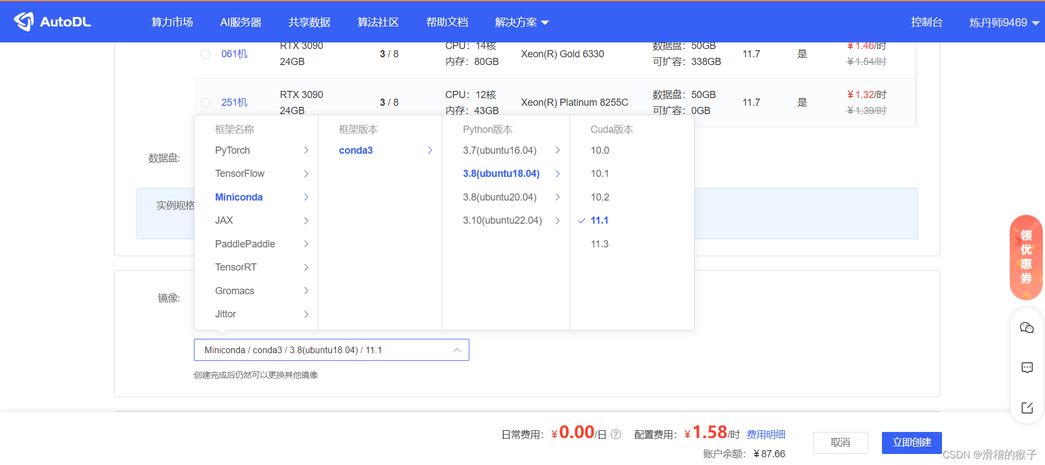Open the WeChat contact icon
This screenshot has height=465, width=1045.
click(1027, 328)
